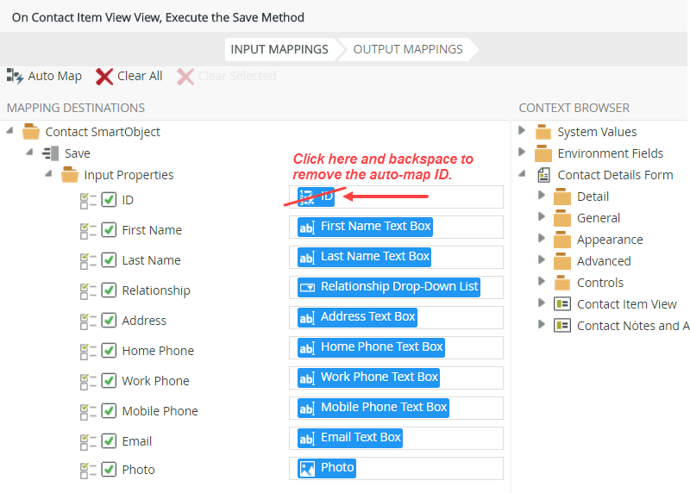Uncheck the Email property checkbox
The width and height of the screenshot is (690, 493).
click(x=109, y=440)
